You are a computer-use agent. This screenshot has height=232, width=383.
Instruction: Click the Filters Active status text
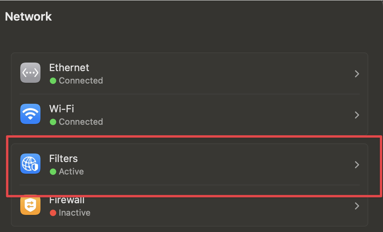71,171
